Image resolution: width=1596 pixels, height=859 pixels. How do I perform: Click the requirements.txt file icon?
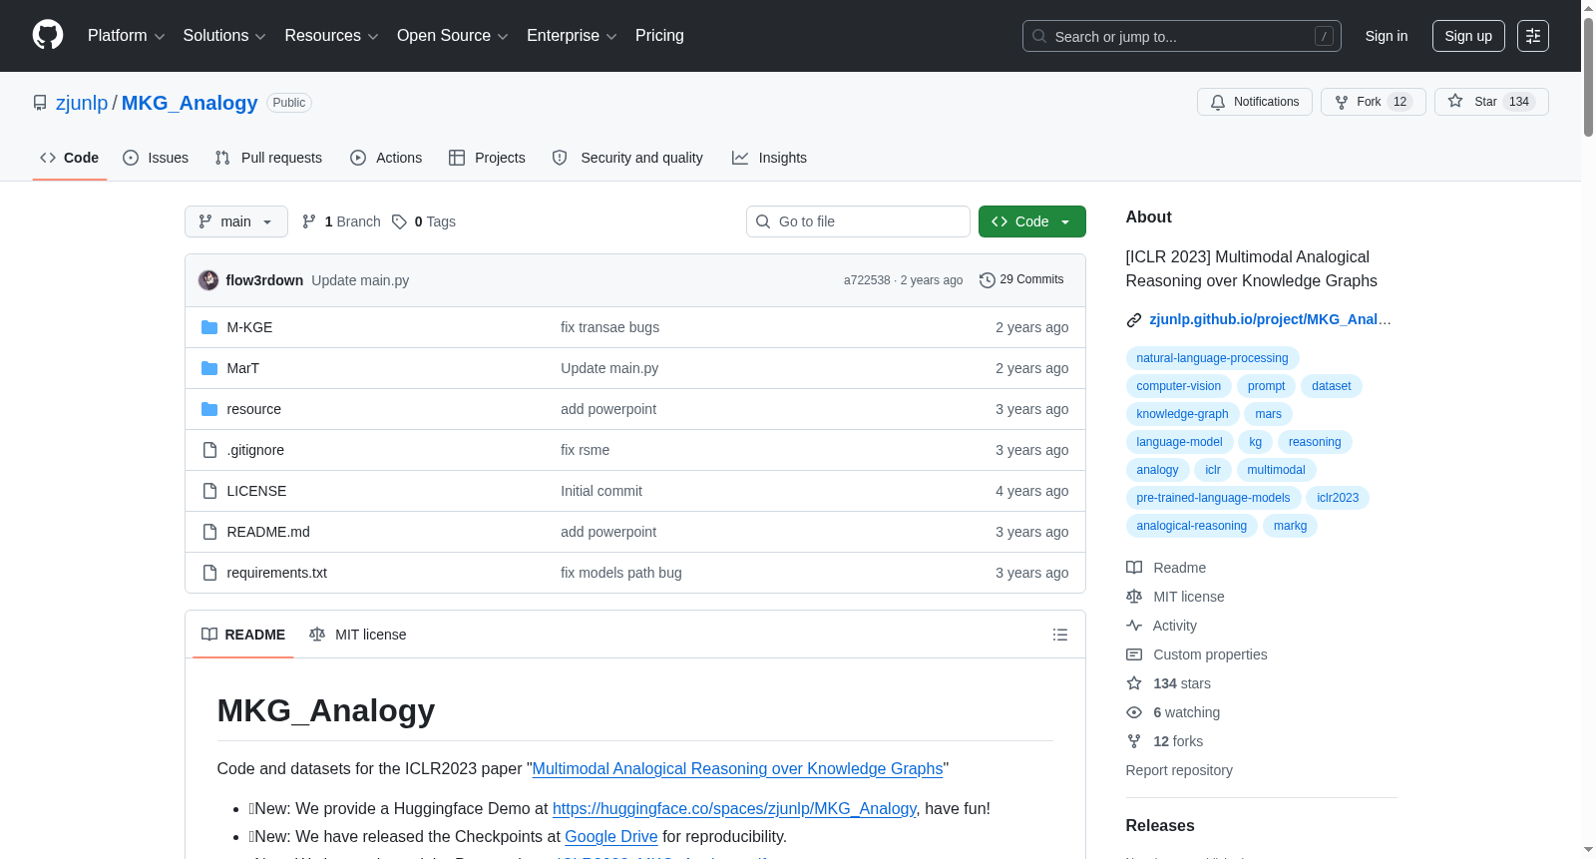(x=209, y=573)
